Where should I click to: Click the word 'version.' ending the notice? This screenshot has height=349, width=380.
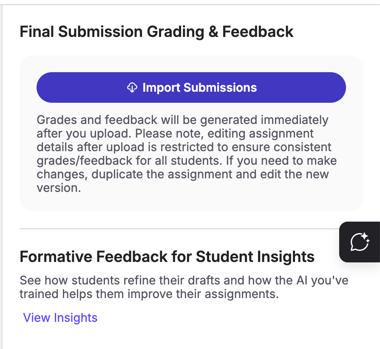59,188
